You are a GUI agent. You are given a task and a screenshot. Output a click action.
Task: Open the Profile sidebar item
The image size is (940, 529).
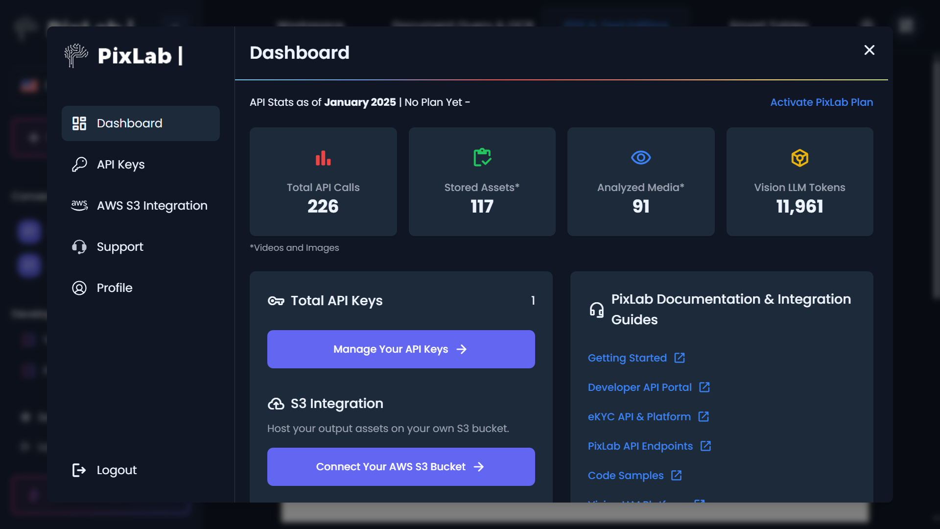tap(115, 288)
